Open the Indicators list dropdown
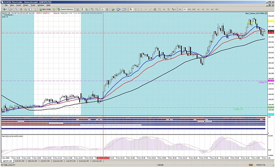This screenshot has width=275, height=167. tap(113, 9)
